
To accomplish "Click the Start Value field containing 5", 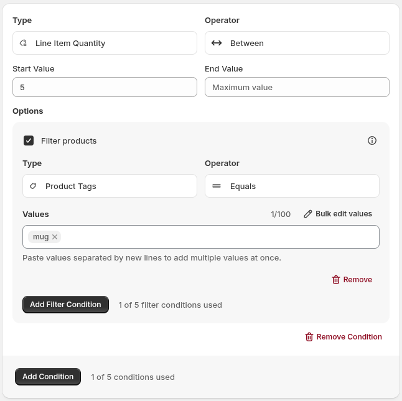I will tap(105, 87).
